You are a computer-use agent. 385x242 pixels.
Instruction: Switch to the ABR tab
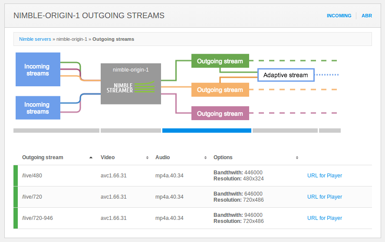[367, 16]
